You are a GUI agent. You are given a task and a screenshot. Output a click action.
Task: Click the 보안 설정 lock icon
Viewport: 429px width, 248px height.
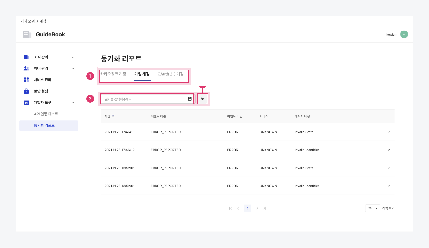(x=26, y=91)
